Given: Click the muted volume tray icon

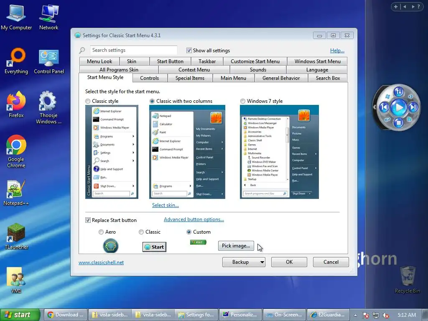Looking at the screenshot, I should coord(386,315).
